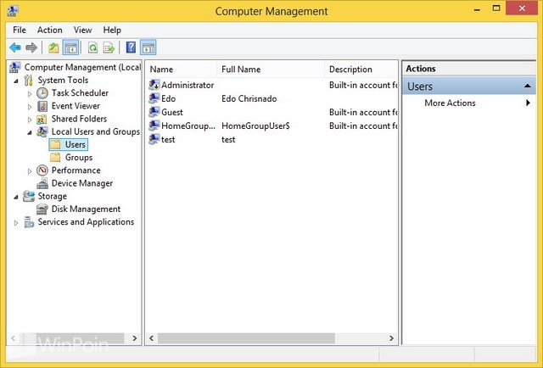Expand the Performance node

[30, 171]
